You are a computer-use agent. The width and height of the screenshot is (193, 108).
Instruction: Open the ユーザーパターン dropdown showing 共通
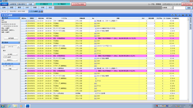(11, 69)
